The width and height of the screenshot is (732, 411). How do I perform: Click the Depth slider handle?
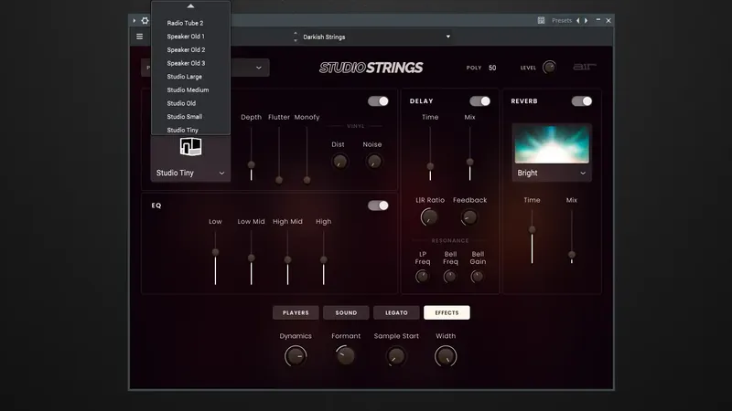click(x=251, y=164)
